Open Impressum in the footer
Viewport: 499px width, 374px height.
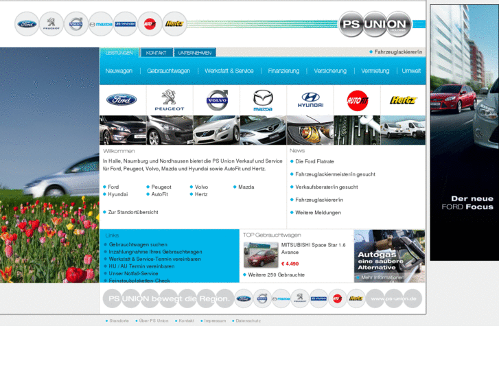pos(215,320)
